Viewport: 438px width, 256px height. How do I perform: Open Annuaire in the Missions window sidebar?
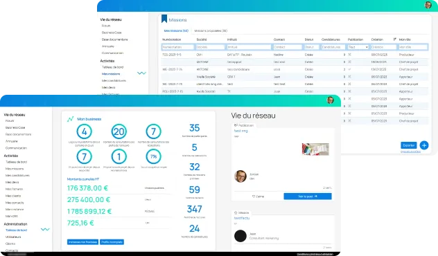(x=108, y=46)
